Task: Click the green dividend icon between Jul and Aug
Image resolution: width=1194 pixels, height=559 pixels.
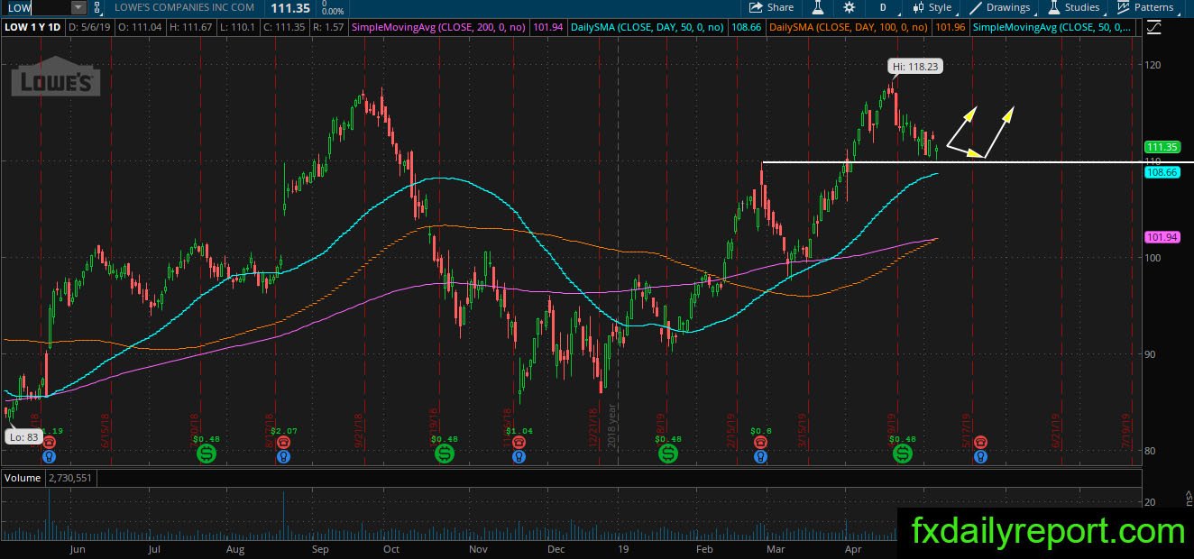Action: click(207, 454)
